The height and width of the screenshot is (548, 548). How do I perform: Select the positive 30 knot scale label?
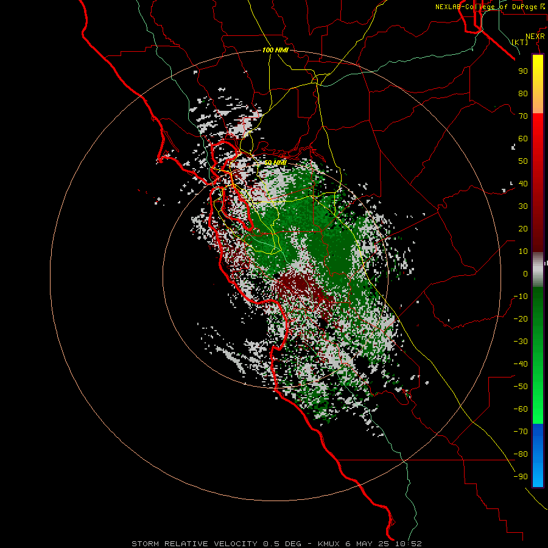click(523, 206)
